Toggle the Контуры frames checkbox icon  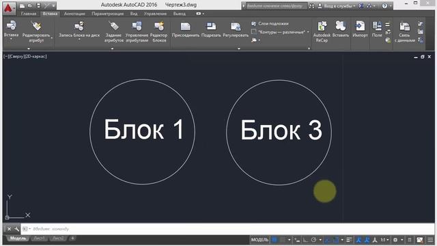(x=254, y=32)
